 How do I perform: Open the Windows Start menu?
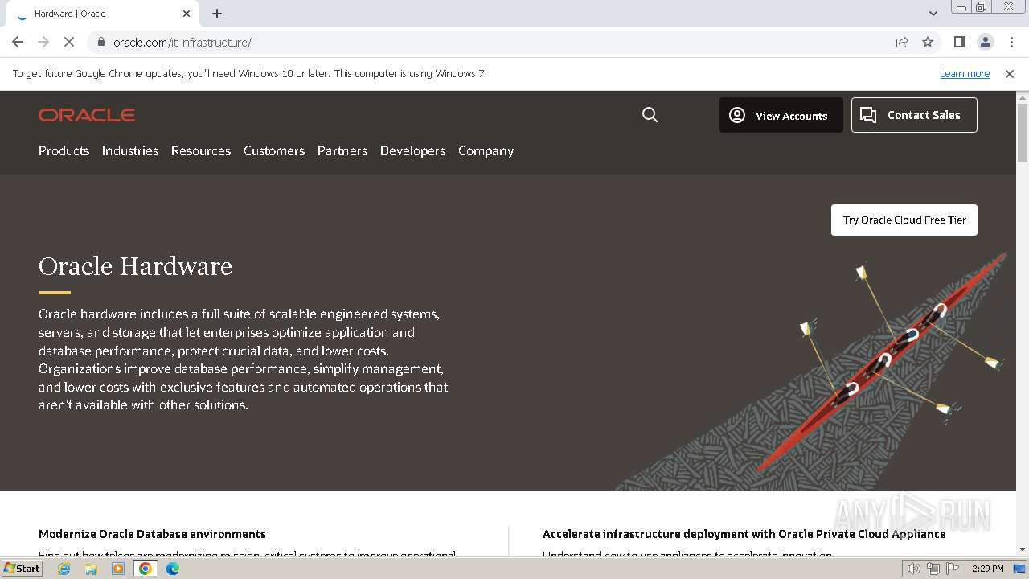[x=23, y=569]
